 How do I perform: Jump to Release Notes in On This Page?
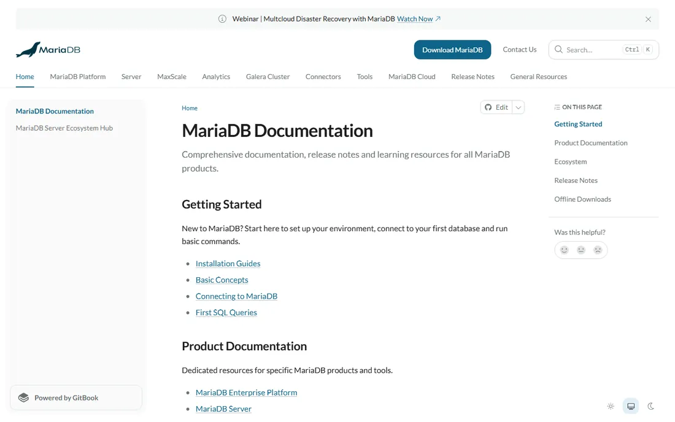tap(576, 180)
